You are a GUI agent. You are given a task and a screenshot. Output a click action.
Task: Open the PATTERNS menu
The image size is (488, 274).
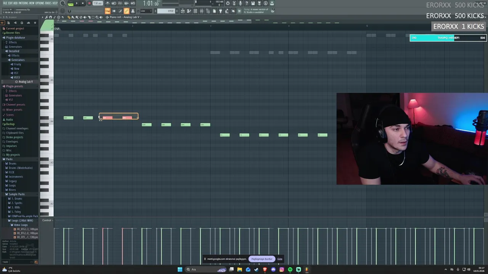point(23,3)
